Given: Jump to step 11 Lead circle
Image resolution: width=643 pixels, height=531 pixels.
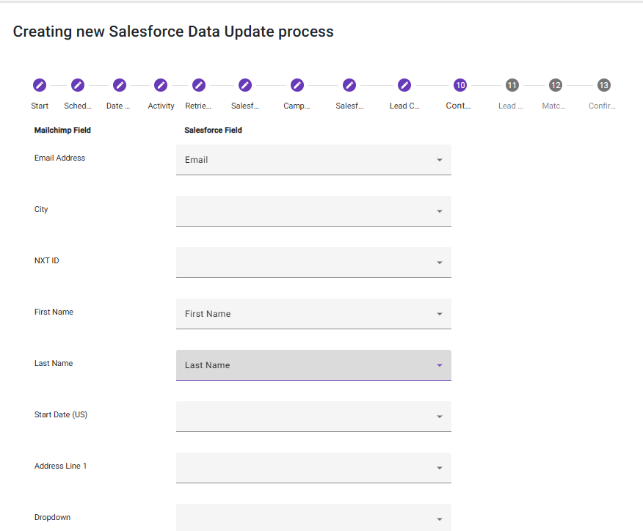Looking at the screenshot, I should [512, 85].
